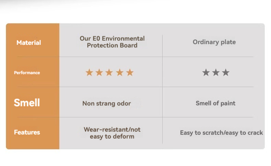The width and height of the screenshot is (271, 166).
Task: Click the 'Our E0 Environmental Protection Board' heading
Action: pyautogui.click(x=112, y=42)
